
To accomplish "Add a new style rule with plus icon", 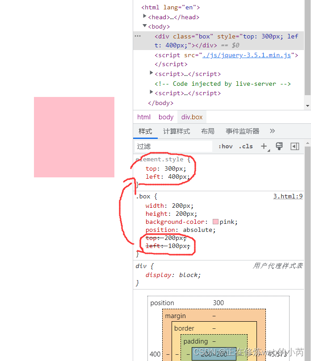I will [264, 146].
